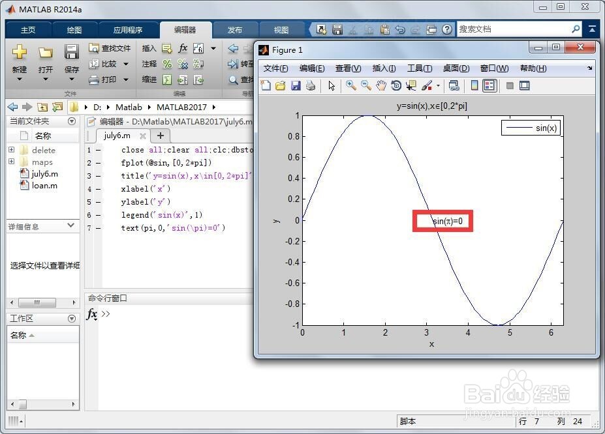
Task: Click the Figure 1 print icon
Action: [311, 85]
